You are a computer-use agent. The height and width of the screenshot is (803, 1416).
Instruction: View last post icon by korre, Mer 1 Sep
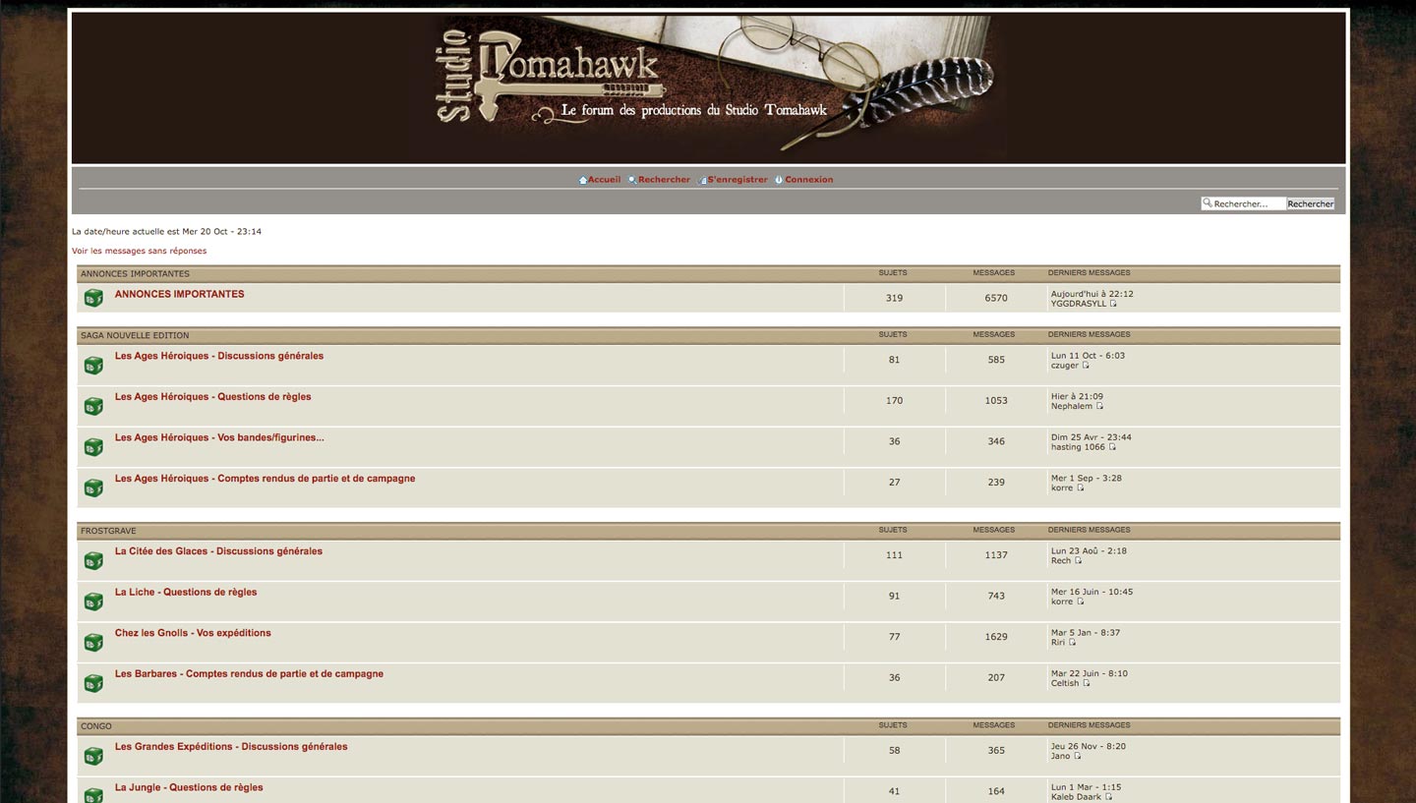pos(1080,488)
